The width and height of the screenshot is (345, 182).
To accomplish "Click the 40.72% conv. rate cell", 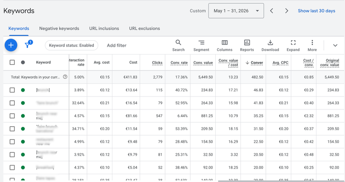I will tap(181, 90).
